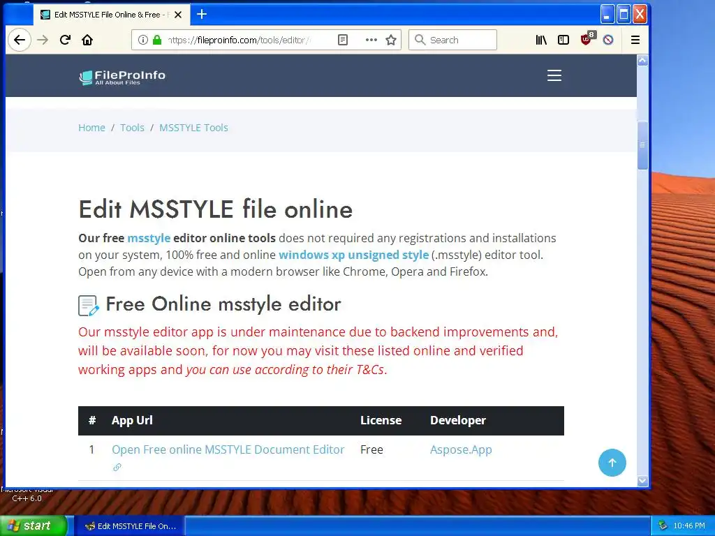Image resolution: width=715 pixels, height=536 pixels.
Task: Click the FileProInfo logo
Action: [x=122, y=77]
